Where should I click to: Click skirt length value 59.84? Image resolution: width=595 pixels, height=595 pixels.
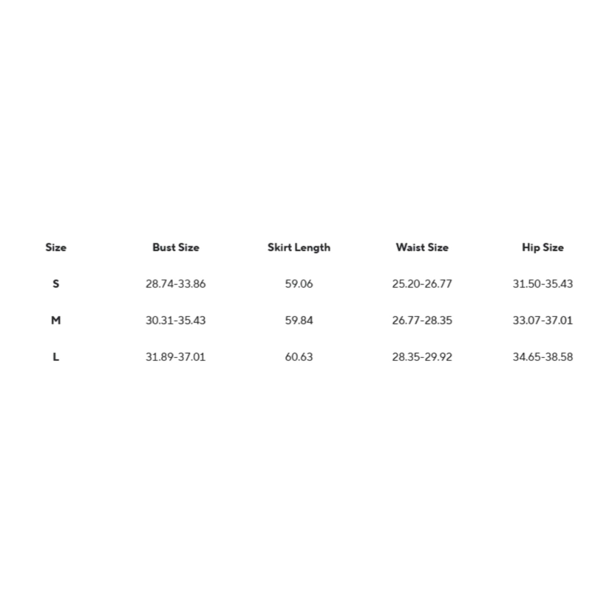point(299,320)
